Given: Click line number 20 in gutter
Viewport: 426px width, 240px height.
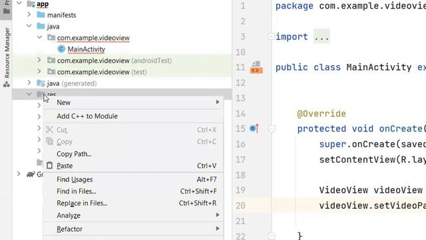Looking at the screenshot, I should point(240,205).
